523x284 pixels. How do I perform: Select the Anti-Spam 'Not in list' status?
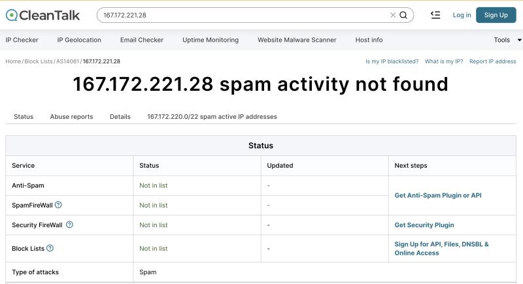[x=154, y=185]
